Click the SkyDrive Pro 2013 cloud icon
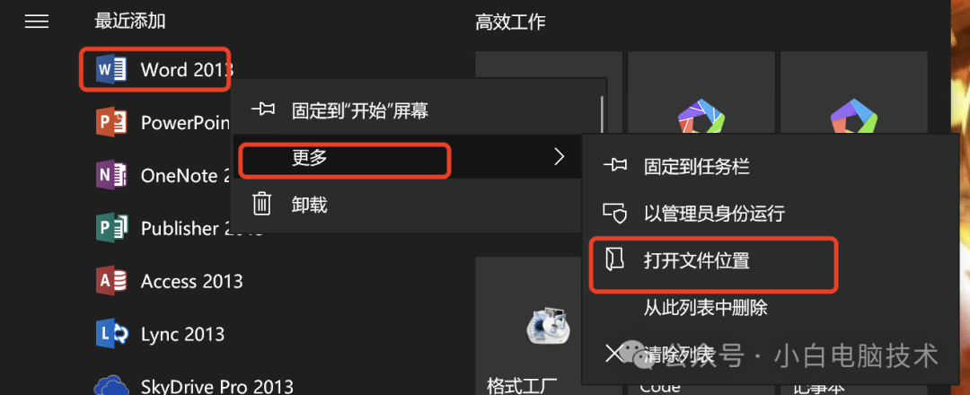The image size is (970, 395). pos(111,384)
